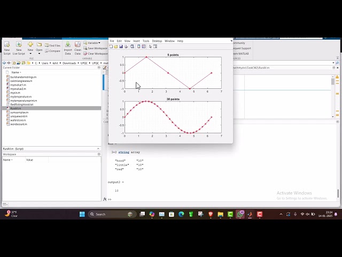The image size is (342, 257).
Task: Open Insert menu in figure window
Action: 136,41
